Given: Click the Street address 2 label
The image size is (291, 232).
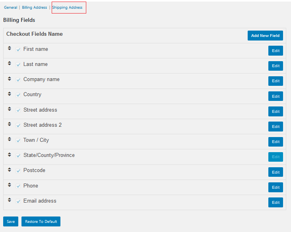Looking at the screenshot, I should (43, 125).
